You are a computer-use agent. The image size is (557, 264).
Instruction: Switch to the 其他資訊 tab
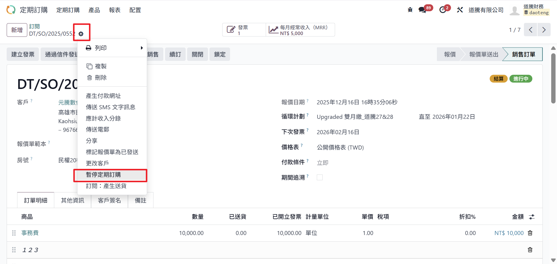(x=73, y=200)
